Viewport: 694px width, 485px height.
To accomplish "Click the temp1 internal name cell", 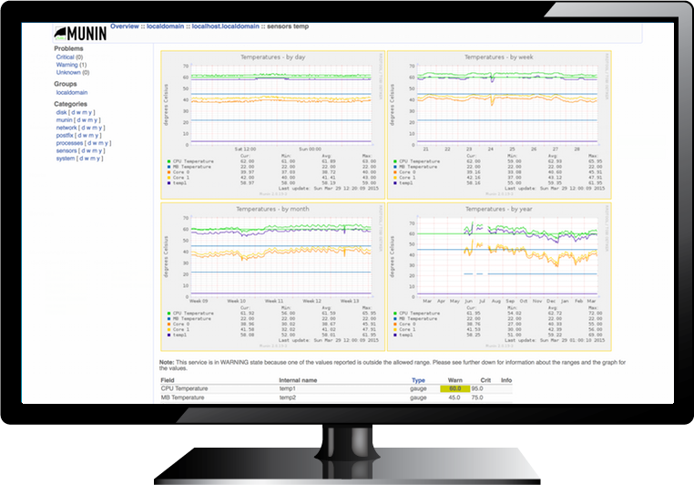I will (287, 388).
